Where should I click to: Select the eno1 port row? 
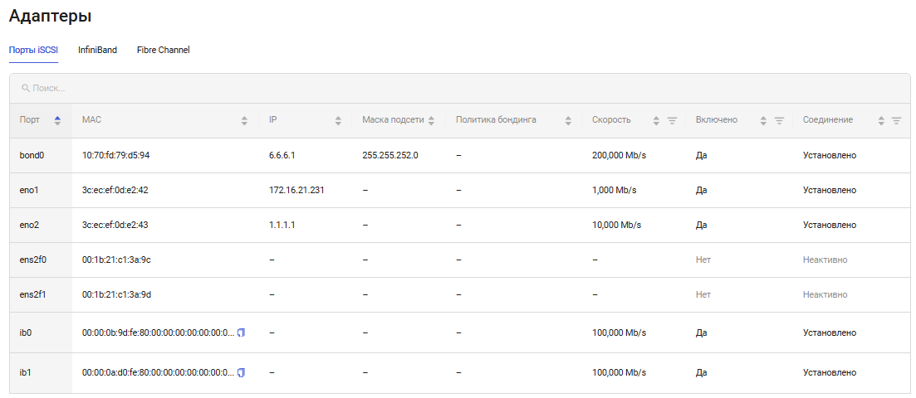pyautogui.click(x=29, y=190)
